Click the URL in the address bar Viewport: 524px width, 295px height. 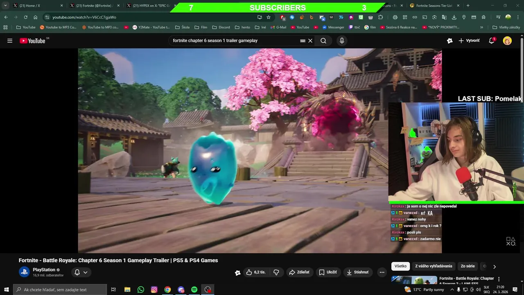84,17
